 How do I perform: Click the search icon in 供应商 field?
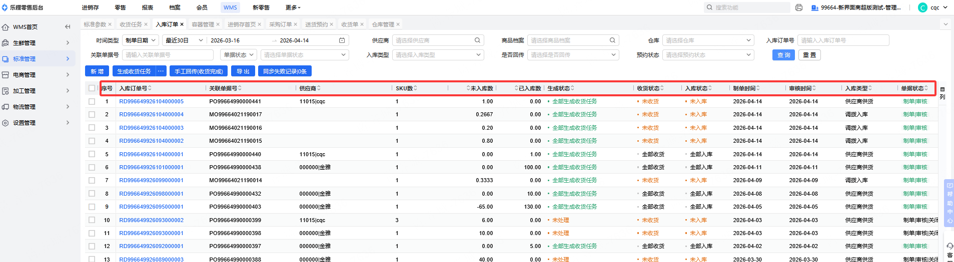pos(477,40)
